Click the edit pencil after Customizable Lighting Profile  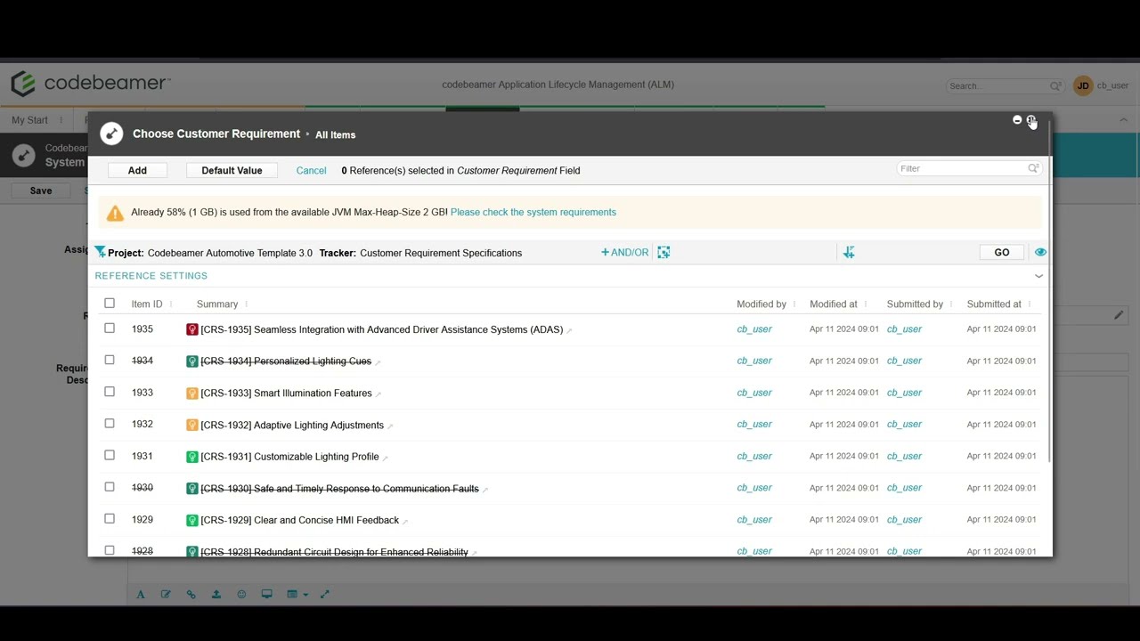(x=385, y=458)
